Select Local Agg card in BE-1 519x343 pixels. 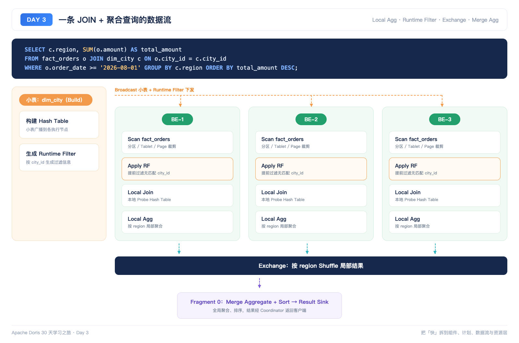[177, 222]
